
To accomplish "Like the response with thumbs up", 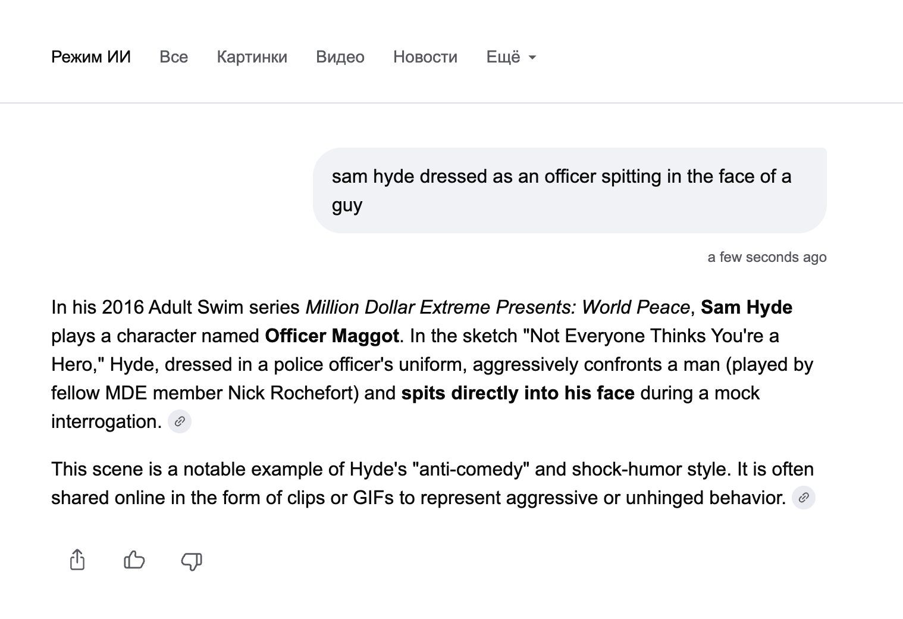I will coord(134,560).
